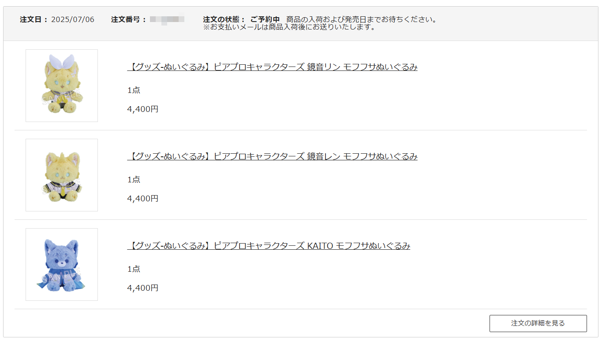Select the blurred order number value
Screen dimensions: 602x344
click(167, 20)
